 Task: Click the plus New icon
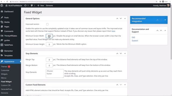click(x=38, y=5)
